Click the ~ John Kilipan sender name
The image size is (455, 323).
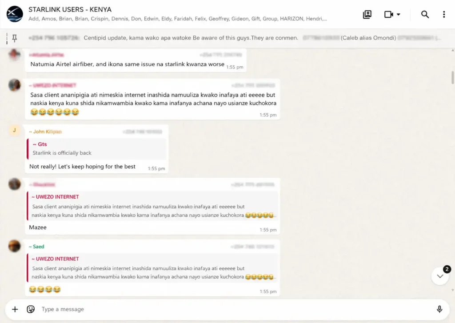[45, 132]
